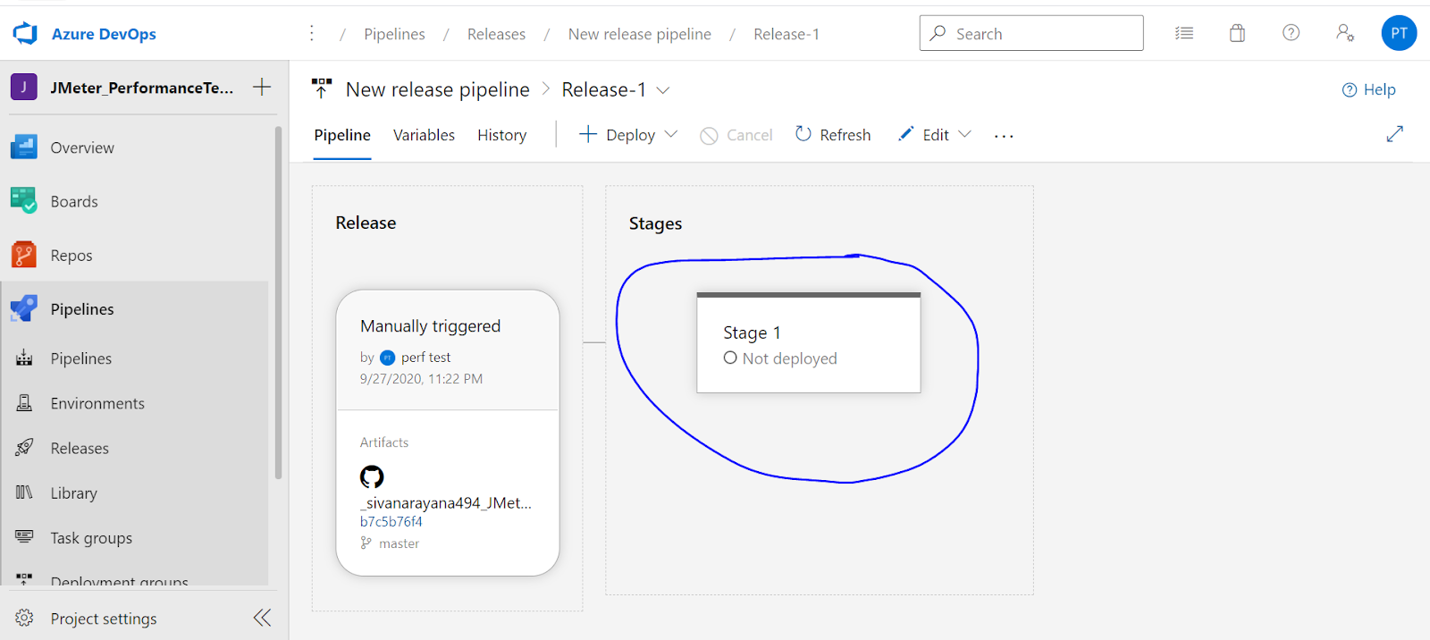Open Help link at top right
This screenshot has width=1430, height=640.
coord(1368,89)
